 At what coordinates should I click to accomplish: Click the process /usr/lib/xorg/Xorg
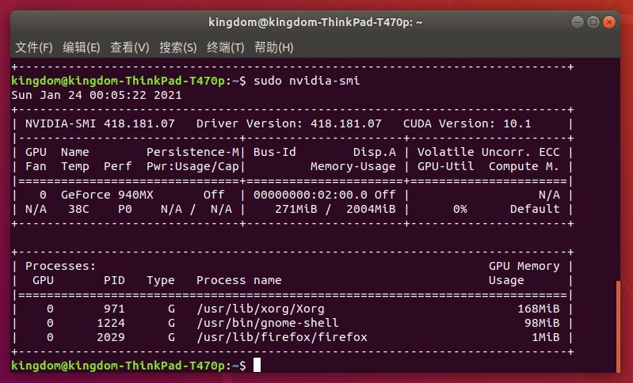261,309
